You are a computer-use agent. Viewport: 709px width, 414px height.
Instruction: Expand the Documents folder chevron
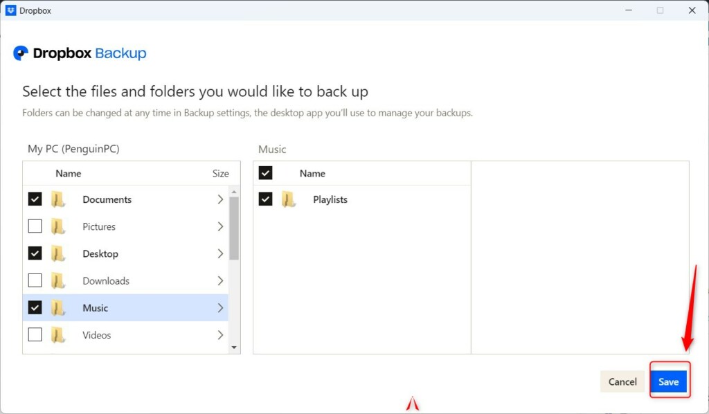point(220,199)
